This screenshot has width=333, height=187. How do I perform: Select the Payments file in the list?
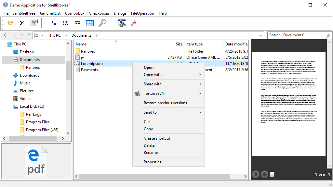(89, 70)
